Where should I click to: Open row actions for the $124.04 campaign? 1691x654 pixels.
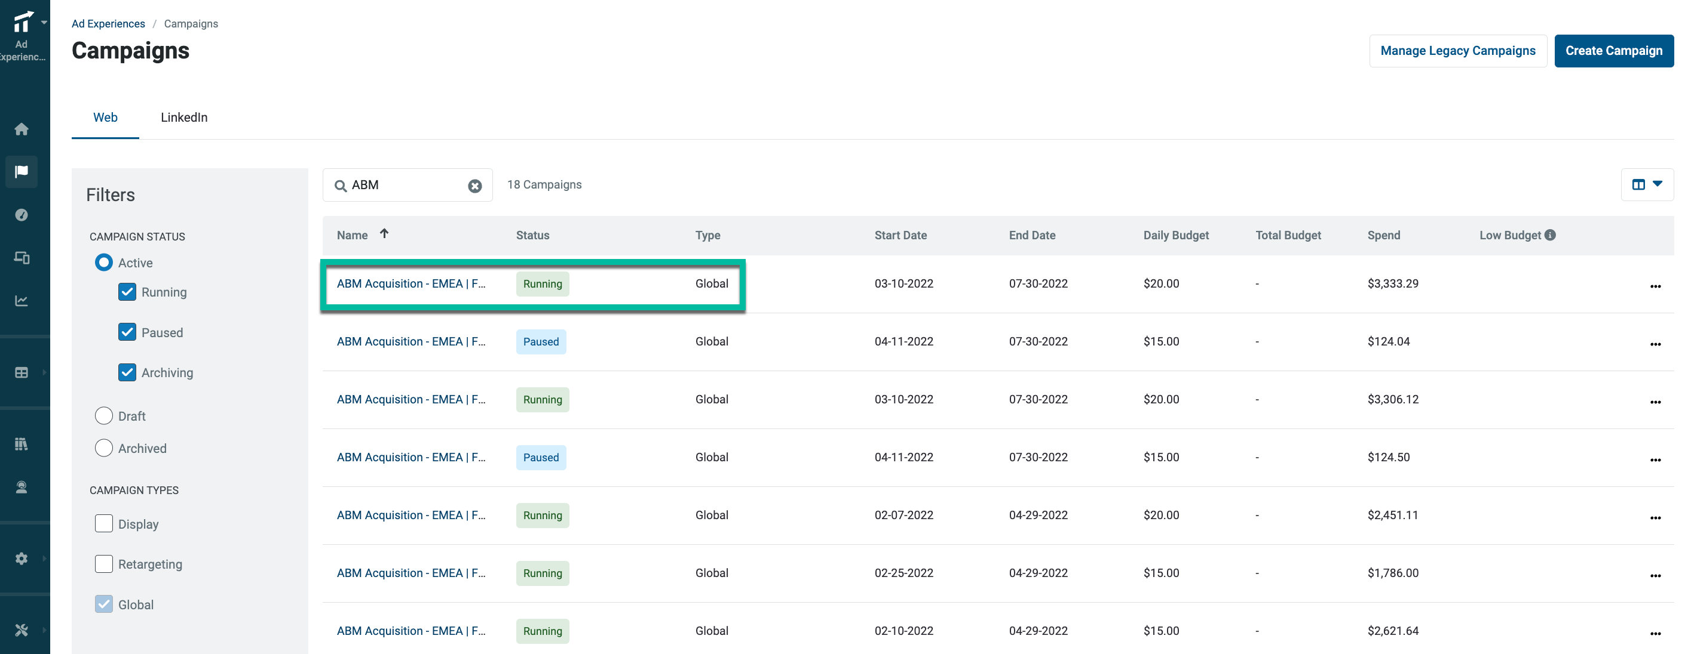(1655, 343)
